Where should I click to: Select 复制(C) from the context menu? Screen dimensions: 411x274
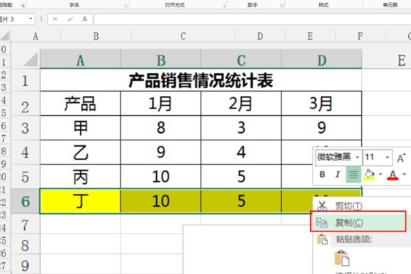pos(348,223)
